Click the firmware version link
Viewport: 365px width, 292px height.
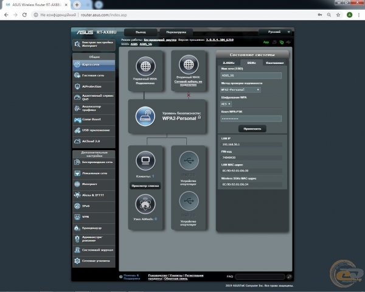coord(220,40)
